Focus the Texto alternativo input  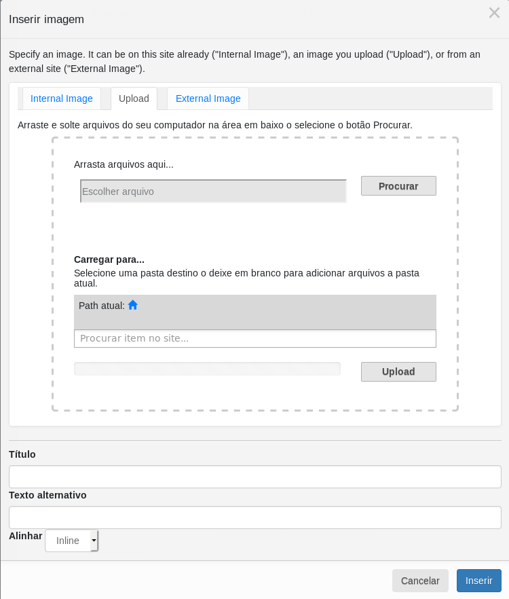(254, 518)
